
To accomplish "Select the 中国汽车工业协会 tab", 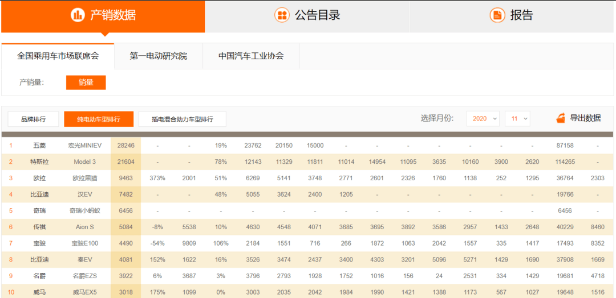I will pyautogui.click(x=251, y=56).
